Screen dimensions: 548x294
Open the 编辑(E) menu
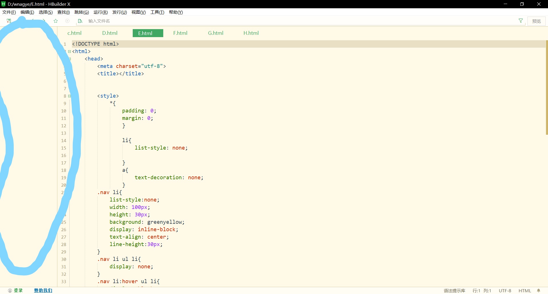(x=27, y=12)
